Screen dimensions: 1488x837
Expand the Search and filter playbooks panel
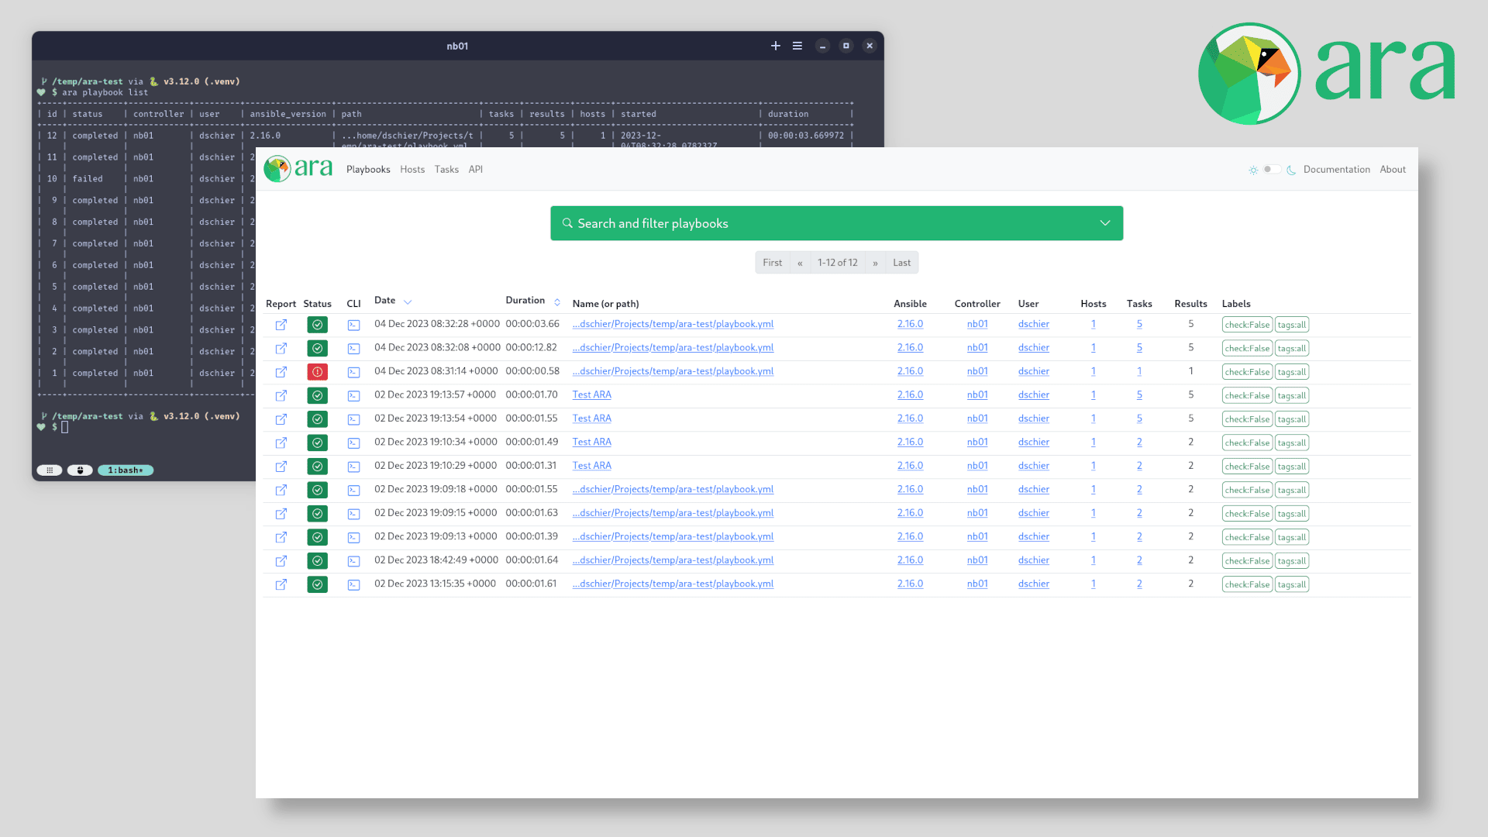1104,223
